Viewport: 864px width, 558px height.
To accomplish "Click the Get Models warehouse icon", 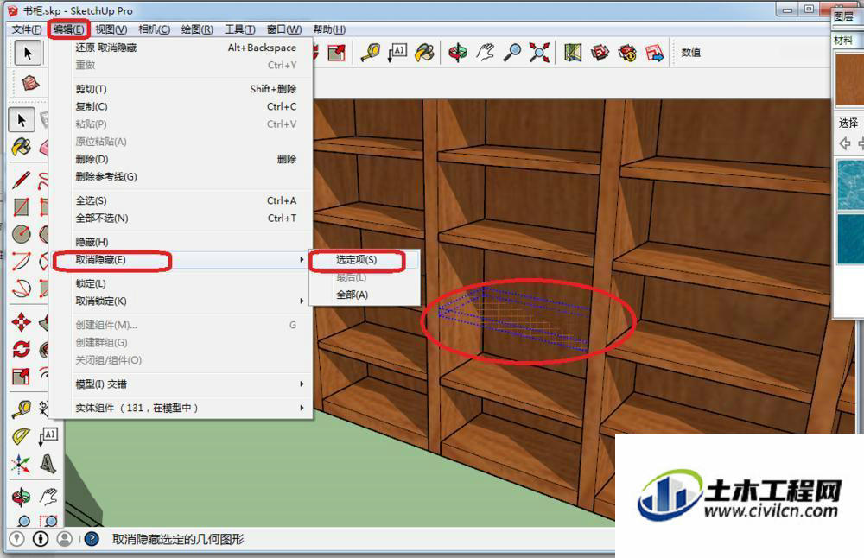I will point(600,53).
